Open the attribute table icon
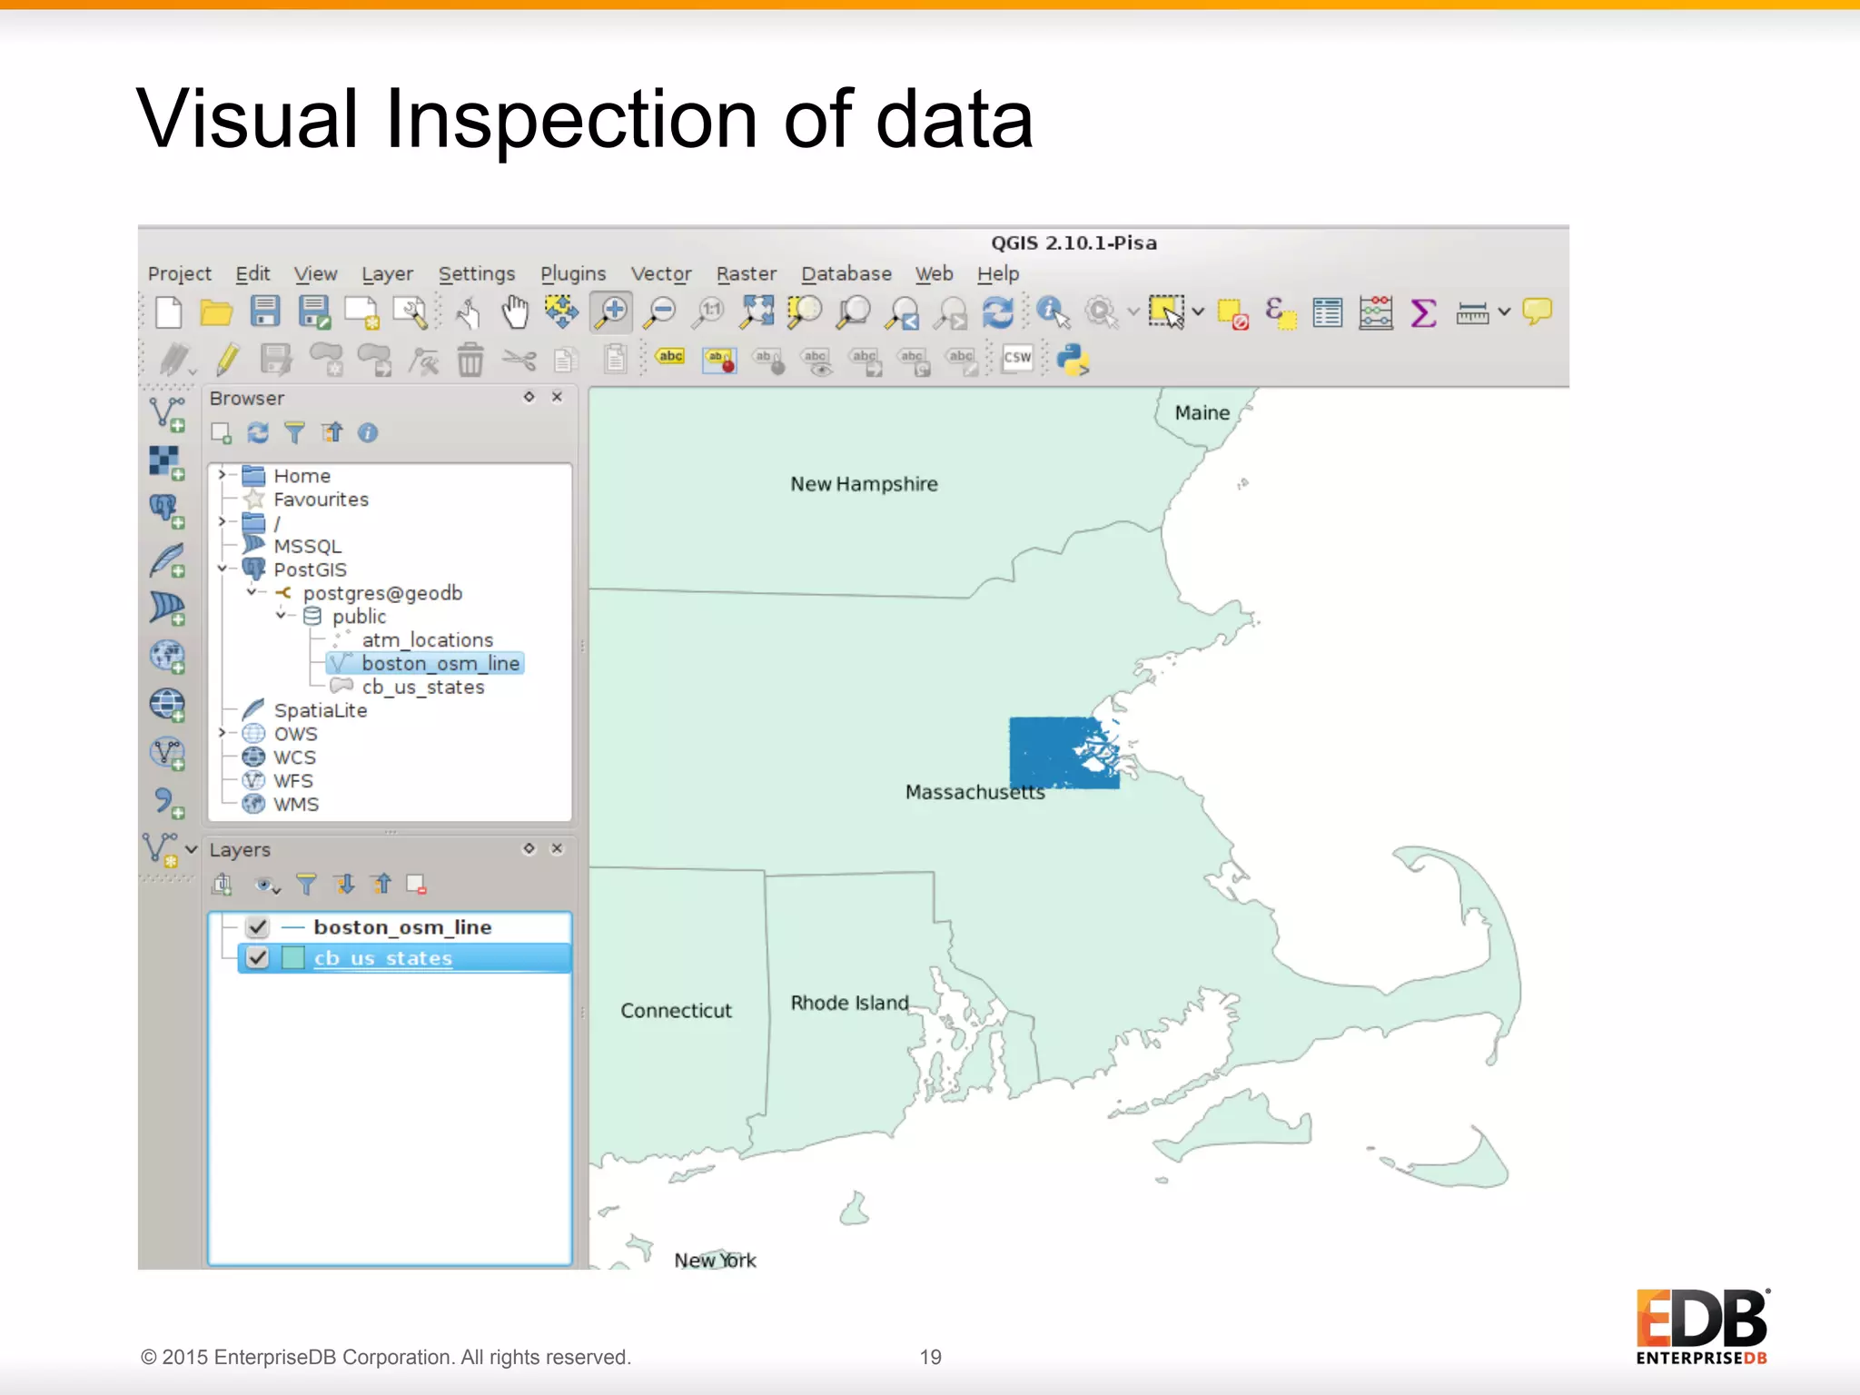The image size is (1860, 1395). (1327, 312)
